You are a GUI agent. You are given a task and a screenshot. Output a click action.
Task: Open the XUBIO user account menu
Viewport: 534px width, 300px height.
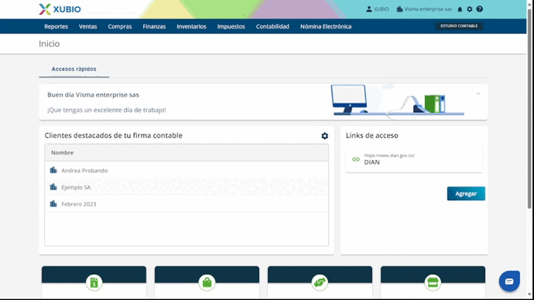378,9
